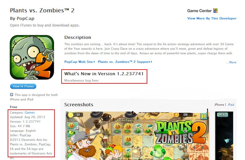Click the Plants vs. Zombies 2 app icon

32,57
